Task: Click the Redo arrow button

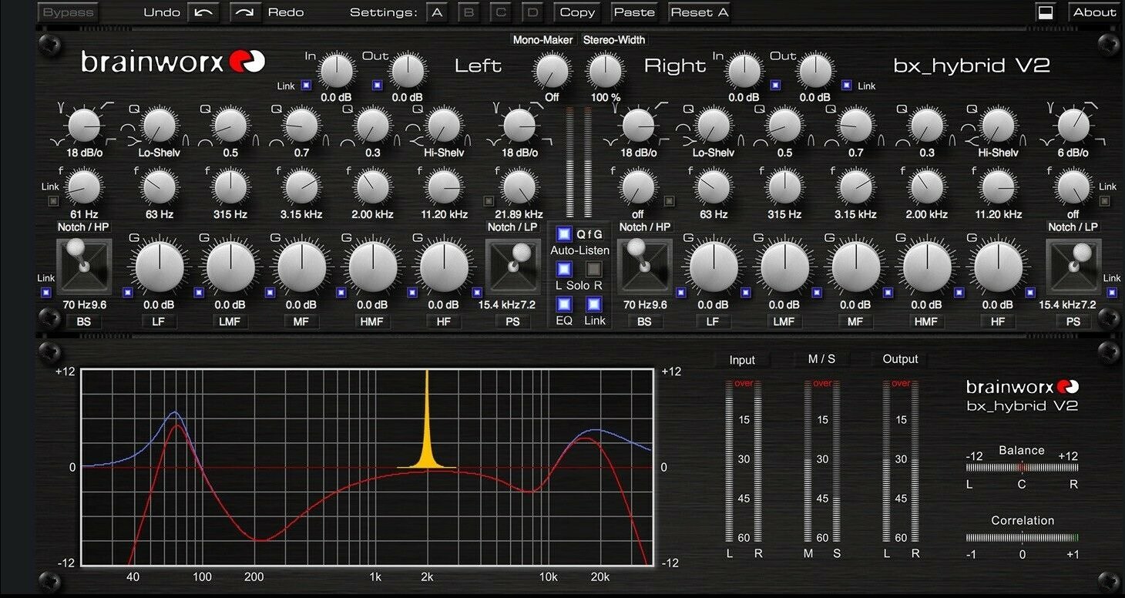Action: coord(246,12)
